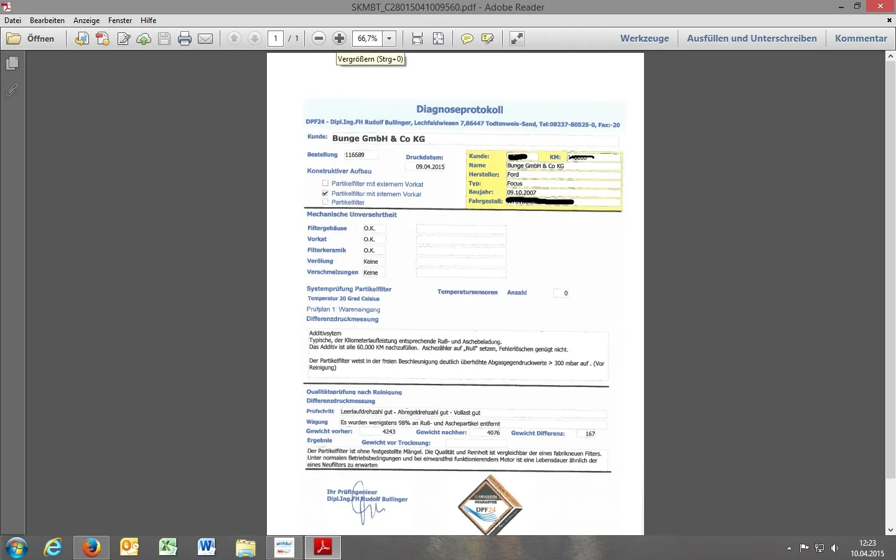Click the page number input field
Image resolution: width=896 pixels, height=560 pixels.
276,39
